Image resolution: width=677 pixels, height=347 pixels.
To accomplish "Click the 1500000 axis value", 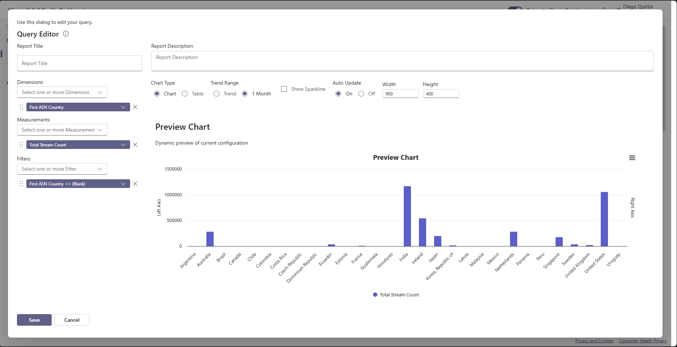I will coord(173,169).
